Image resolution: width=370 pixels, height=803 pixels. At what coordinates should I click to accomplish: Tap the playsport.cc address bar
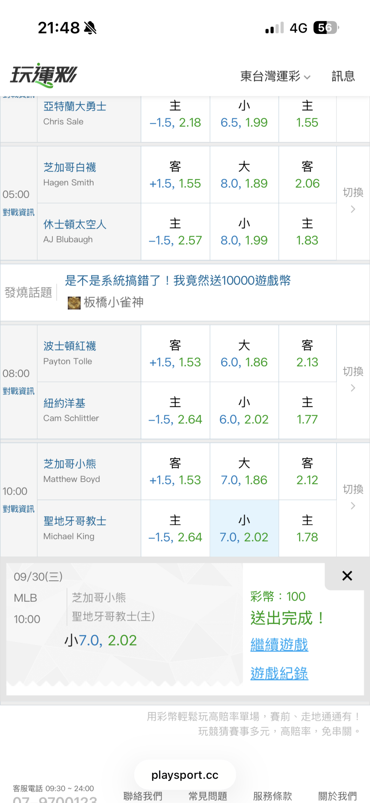(x=185, y=775)
